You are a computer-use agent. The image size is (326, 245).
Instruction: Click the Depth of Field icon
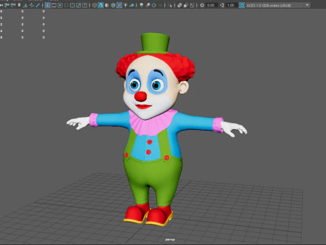[x=160, y=5]
